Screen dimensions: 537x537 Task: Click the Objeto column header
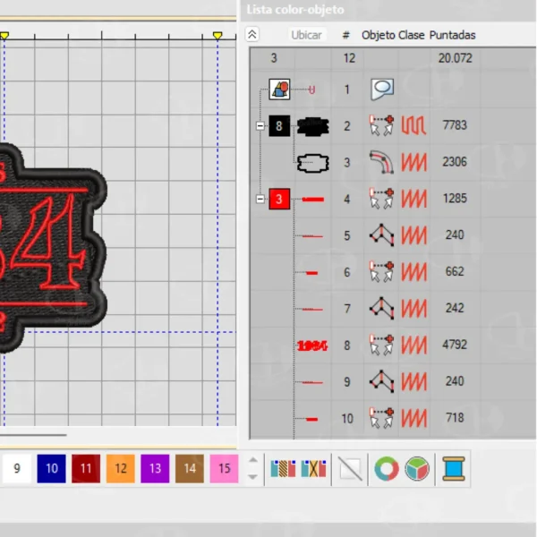pyautogui.click(x=378, y=35)
